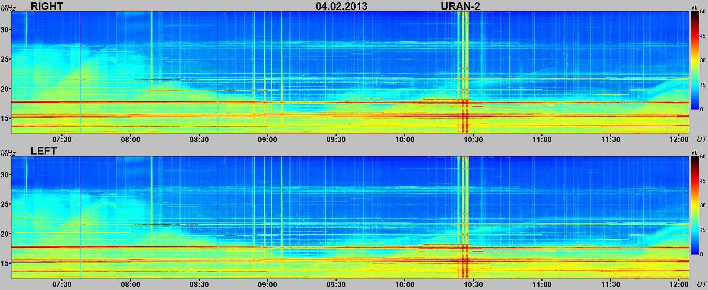
Task: Click the 30 MHz tick in LEFT panel
Action: (x=5, y=175)
